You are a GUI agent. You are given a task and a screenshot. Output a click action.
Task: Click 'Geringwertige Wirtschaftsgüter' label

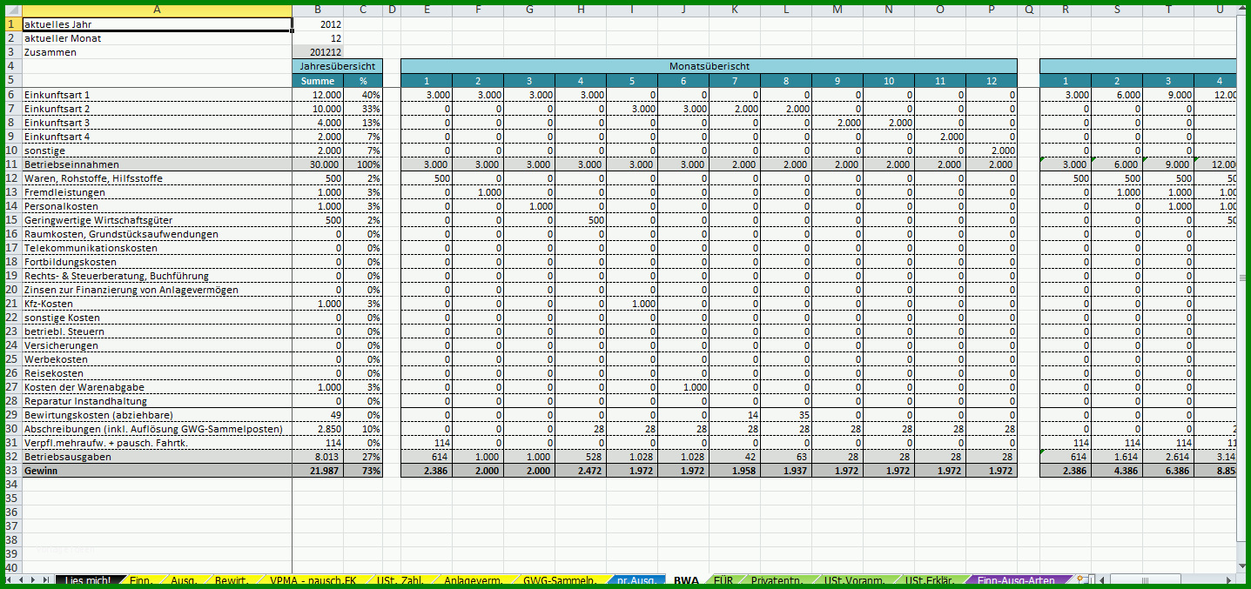98,220
